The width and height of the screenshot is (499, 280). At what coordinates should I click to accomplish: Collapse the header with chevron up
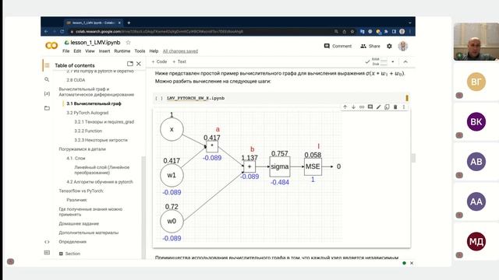point(405,61)
